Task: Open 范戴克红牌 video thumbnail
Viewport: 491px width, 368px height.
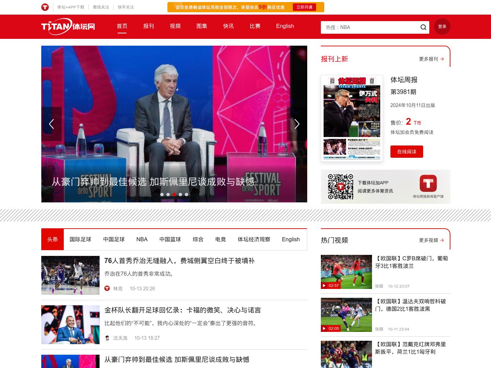Action: coord(346,354)
